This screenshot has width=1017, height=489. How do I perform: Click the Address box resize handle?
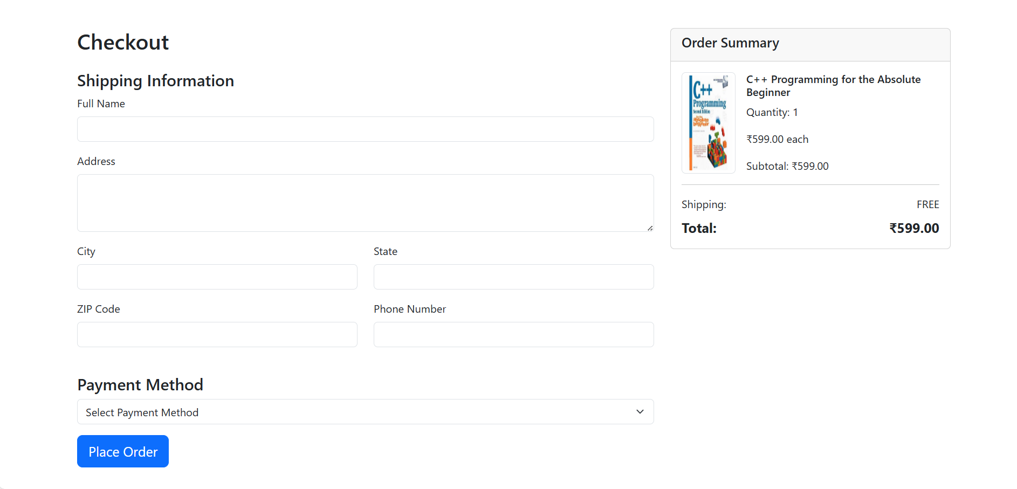(x=650, y=228)
